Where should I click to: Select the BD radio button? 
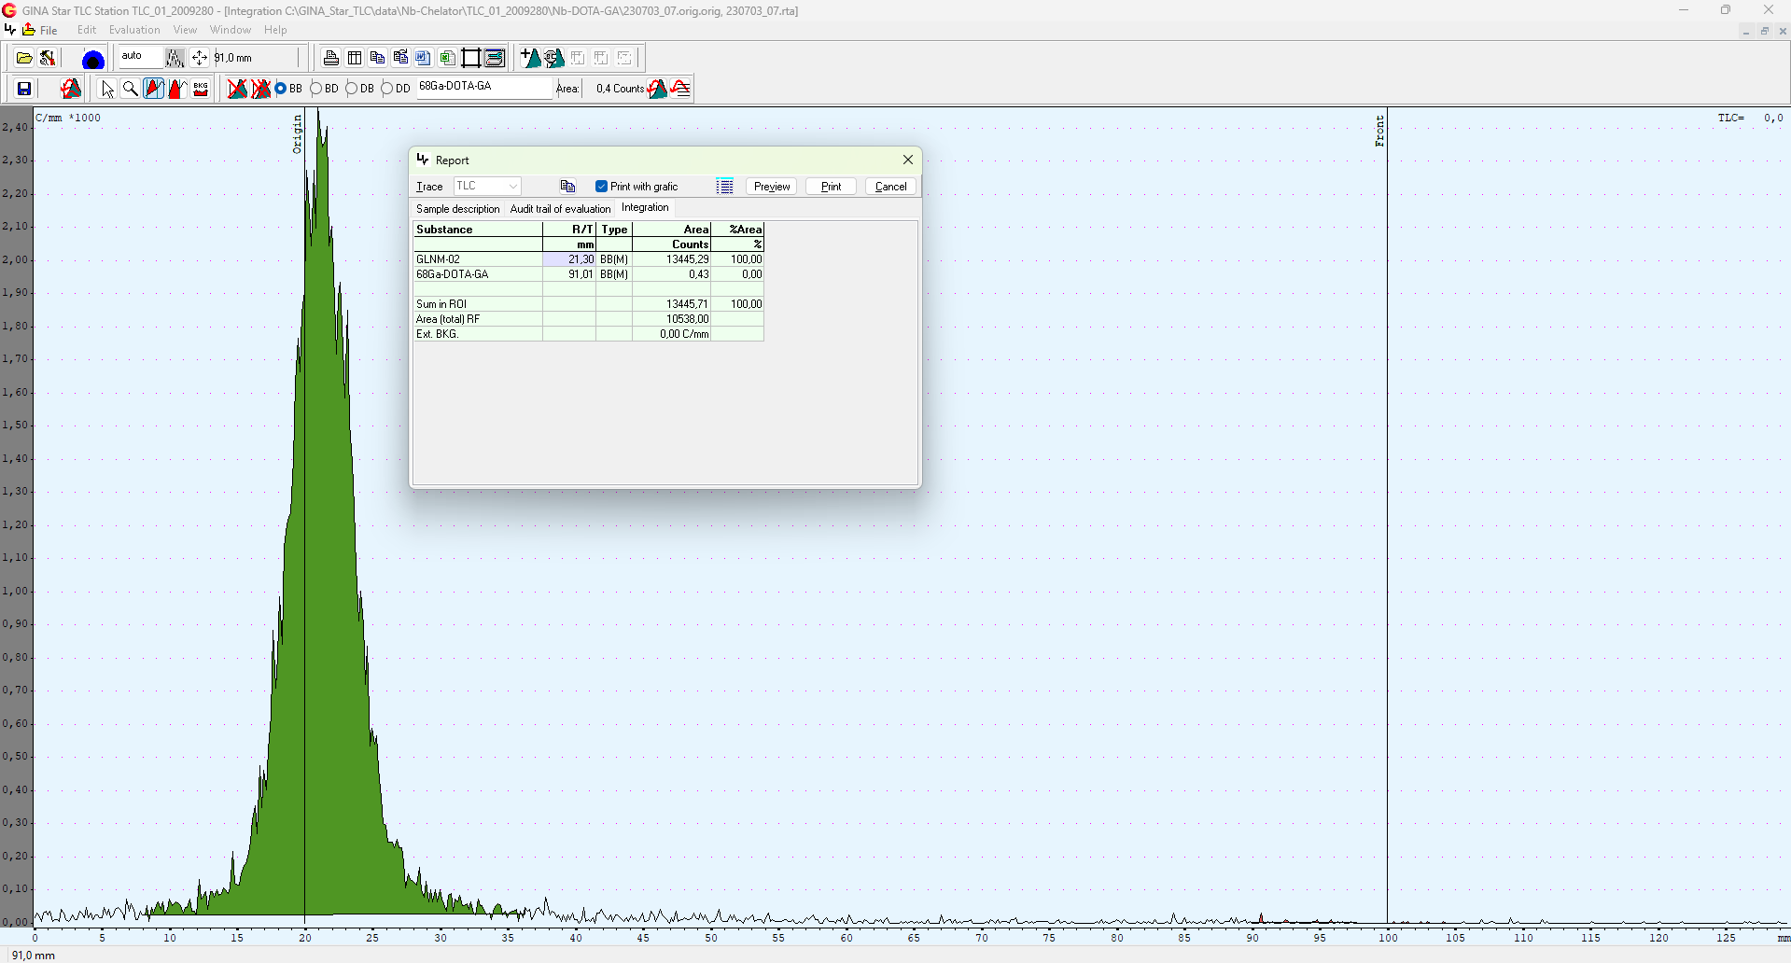pyautogui.click(x=317, y=89)
